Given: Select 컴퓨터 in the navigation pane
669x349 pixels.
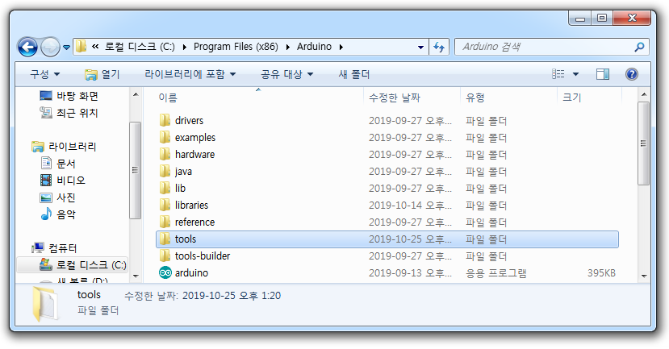Looking at the screenshot, I should (x=54, y=248).
